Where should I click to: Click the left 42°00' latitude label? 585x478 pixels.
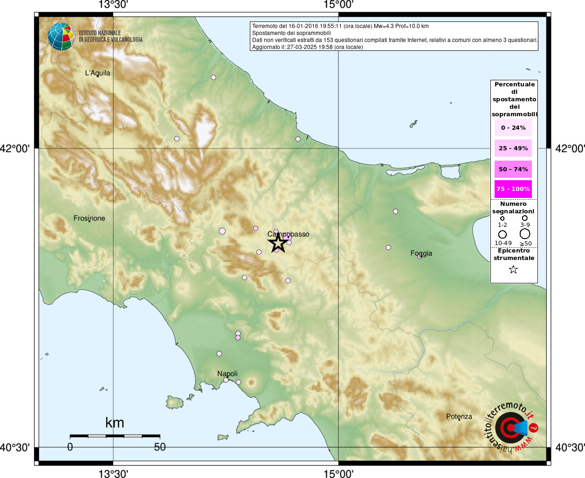point(15,148)
